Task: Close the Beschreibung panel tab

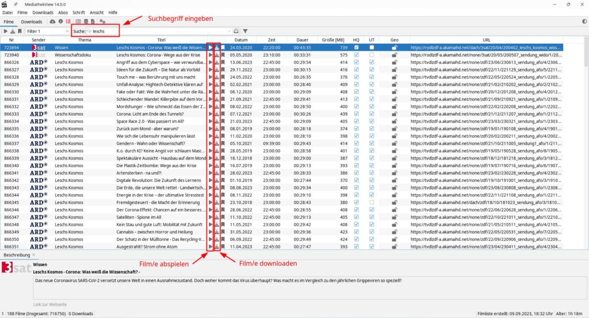Action: coord(33,255)
